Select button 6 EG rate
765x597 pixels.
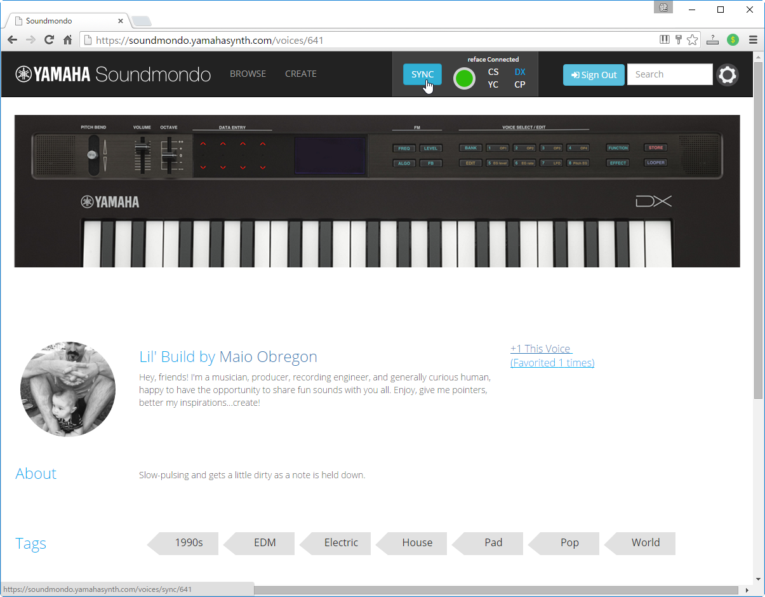[x=524, y=163]
